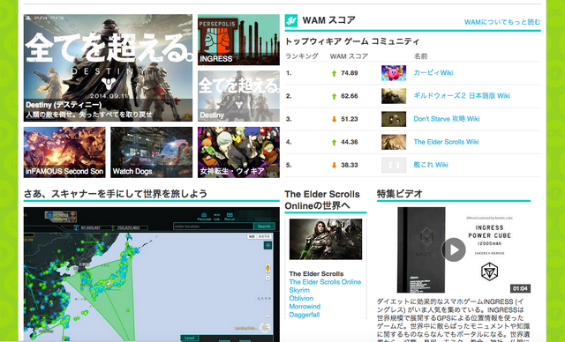
Task: Open the Morrowind link
Action: point(305,307)
